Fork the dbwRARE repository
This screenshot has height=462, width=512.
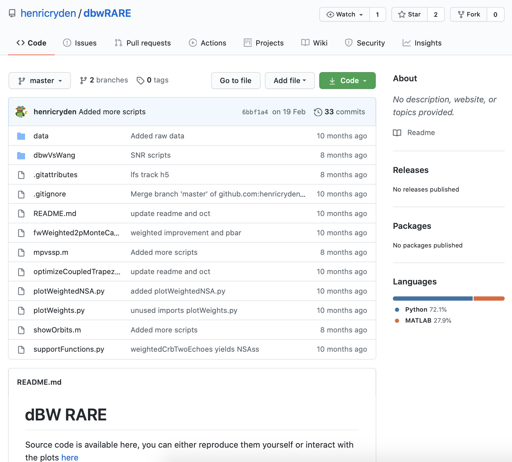click(469, 14)
